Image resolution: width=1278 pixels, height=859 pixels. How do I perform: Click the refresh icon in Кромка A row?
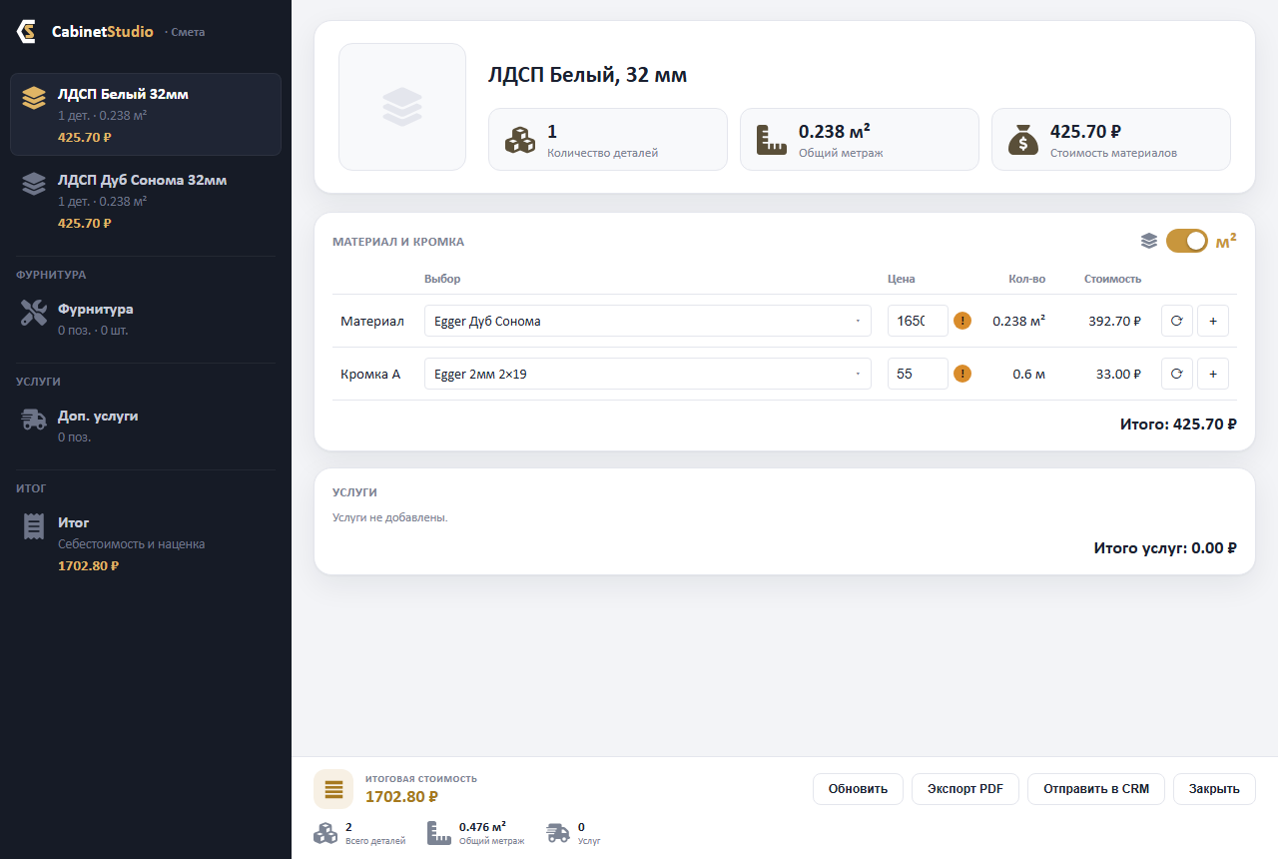(x=1177, y=374)
